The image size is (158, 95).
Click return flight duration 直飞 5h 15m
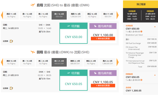[45, 79]
